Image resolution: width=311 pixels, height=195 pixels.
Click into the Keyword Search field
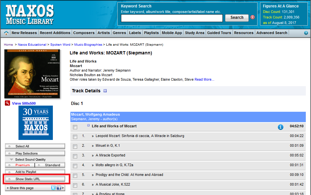[x=172, y=18]
